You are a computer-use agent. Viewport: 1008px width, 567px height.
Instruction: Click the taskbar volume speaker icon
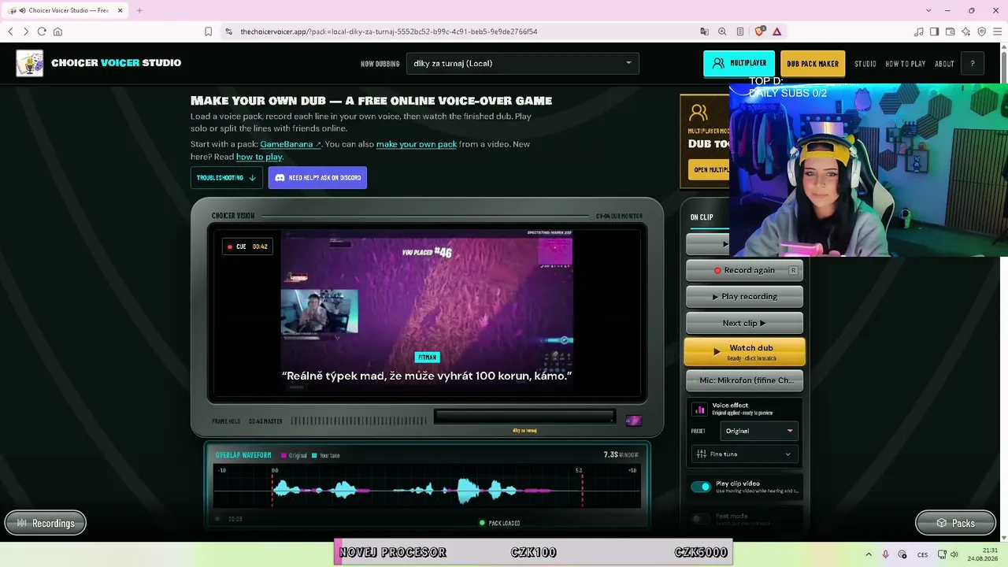(954, 554)
